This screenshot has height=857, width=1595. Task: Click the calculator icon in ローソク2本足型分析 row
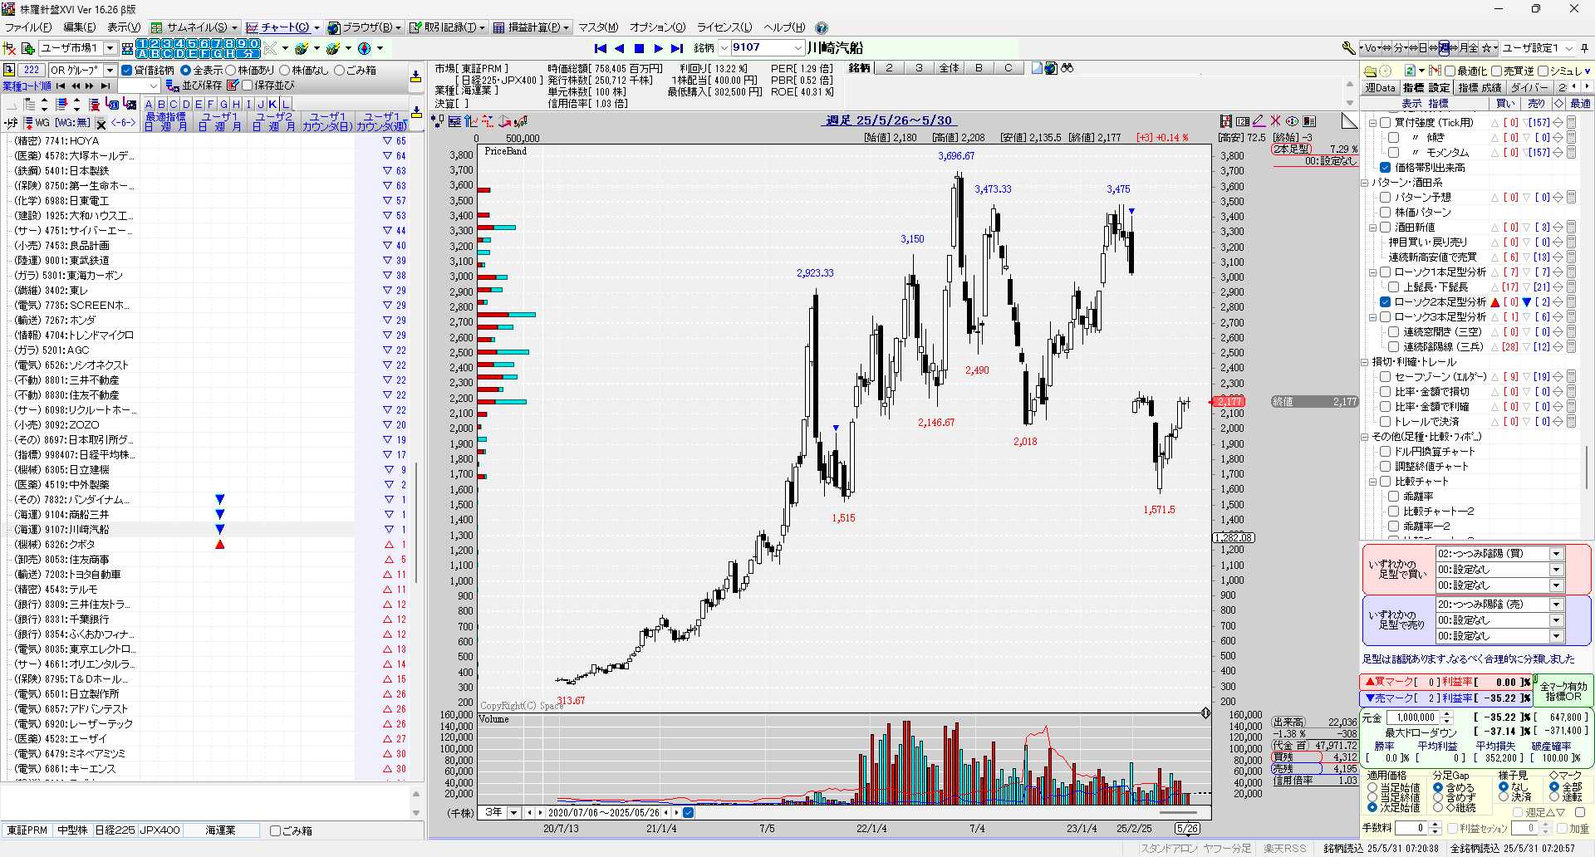click(x=1571, y=302)
